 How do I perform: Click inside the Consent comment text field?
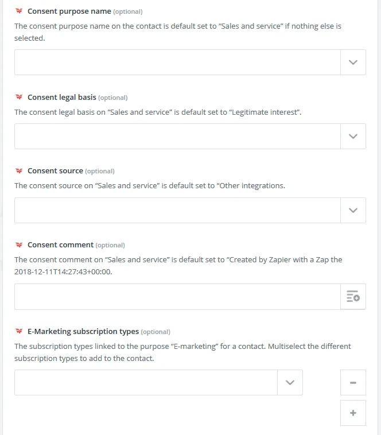coord(177,297)
